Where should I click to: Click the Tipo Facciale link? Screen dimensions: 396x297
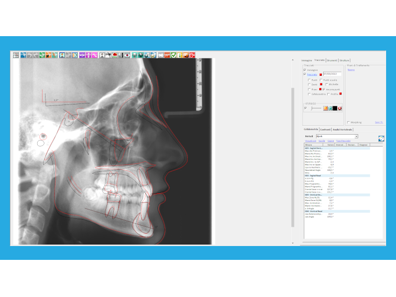(343, 141)
